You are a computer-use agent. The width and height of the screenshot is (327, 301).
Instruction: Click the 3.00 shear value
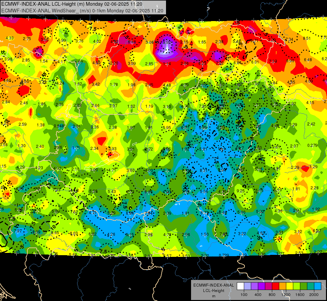coord(94,170)
